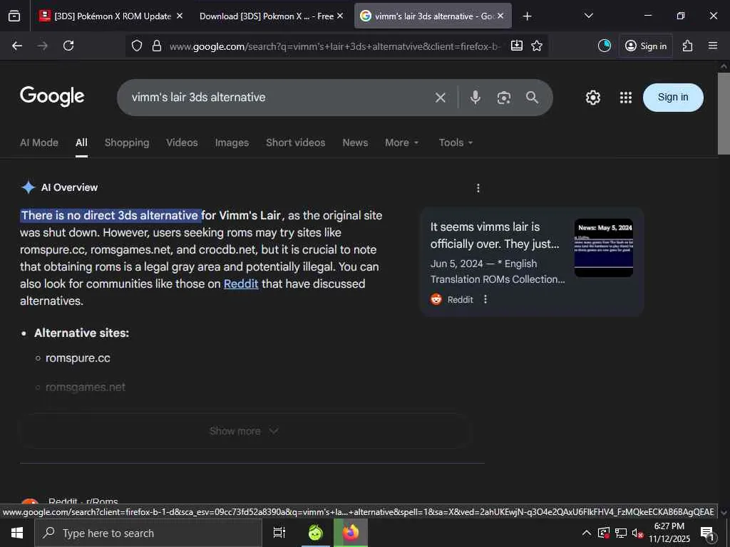Search by image with Lens icon
Viewport: 730px width, 547px height.
504,97
